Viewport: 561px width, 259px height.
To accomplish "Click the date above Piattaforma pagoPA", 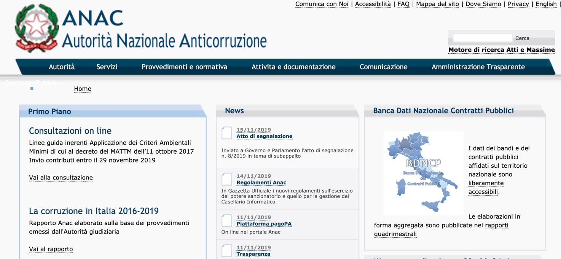I will click(x=254, y=217).
